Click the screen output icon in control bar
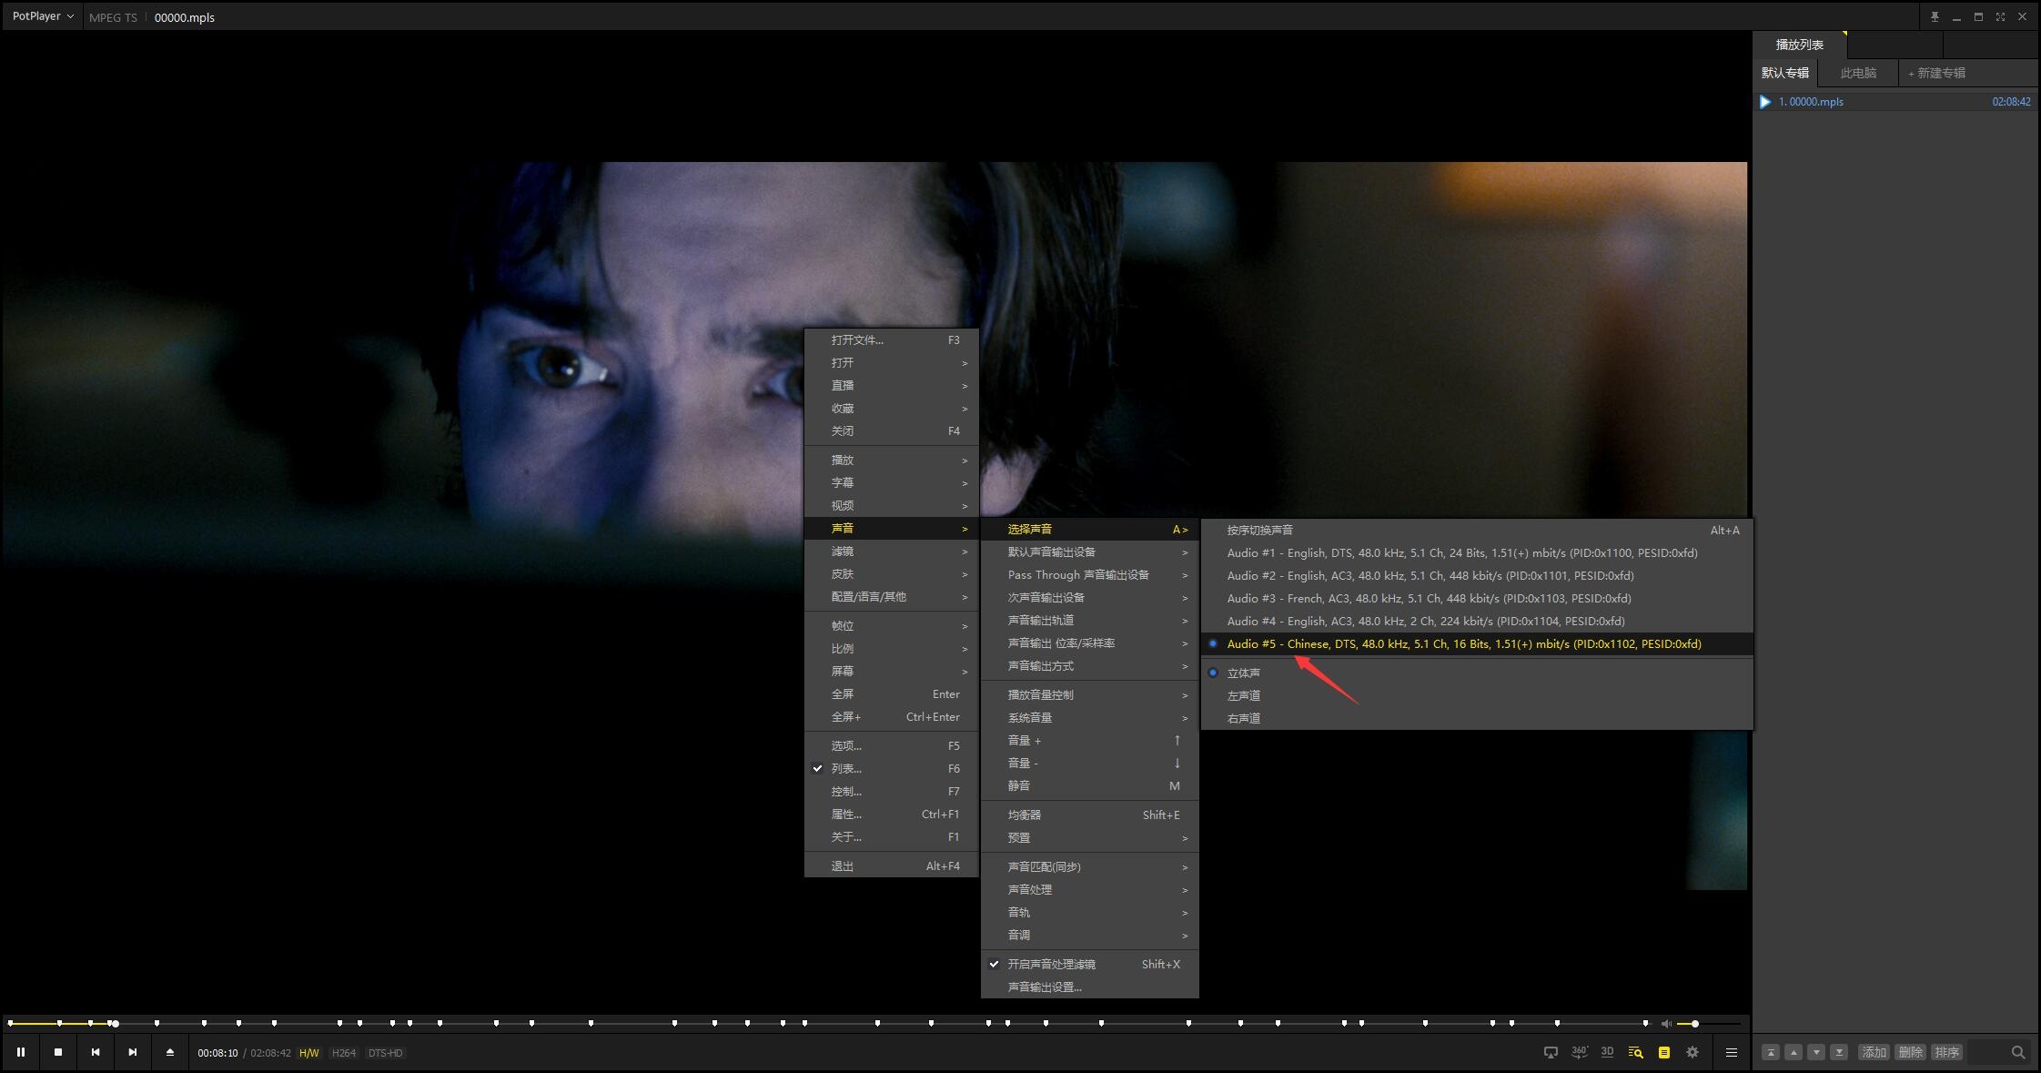The image size is (2041, 1073). tap(1551, 1052)
